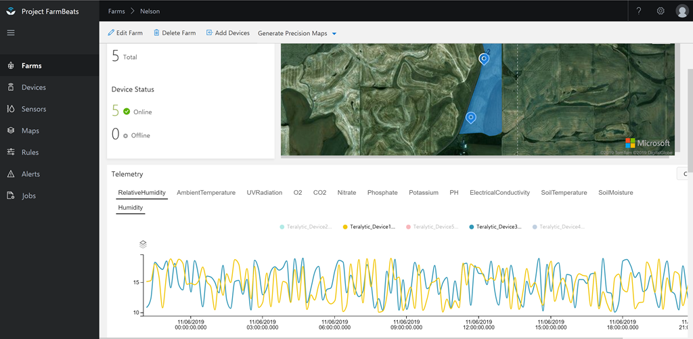The width and height of the screenshot is (693, 339).
Task: Toggle the hamburger navigation menu
Action: coord(11,32)
